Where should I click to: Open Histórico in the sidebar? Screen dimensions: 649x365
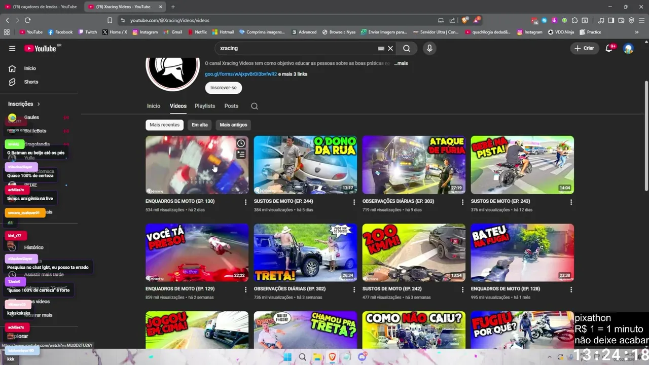pyautogui.click(x=33, y=247)
